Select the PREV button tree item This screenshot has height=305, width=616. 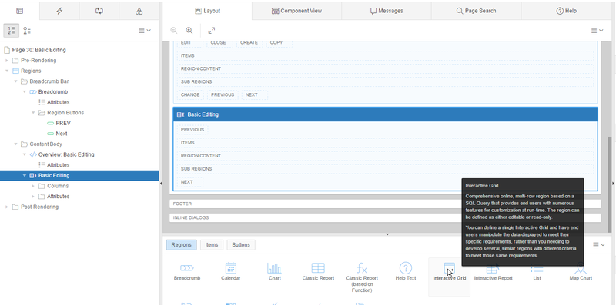[x=63, y=123]
